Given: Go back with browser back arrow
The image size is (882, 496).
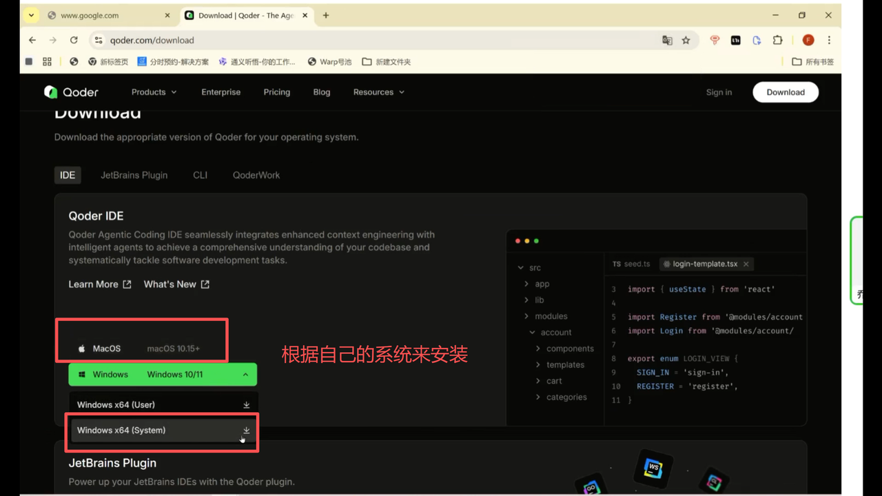Looking at the screenshot, I should (x=32, y=40).
